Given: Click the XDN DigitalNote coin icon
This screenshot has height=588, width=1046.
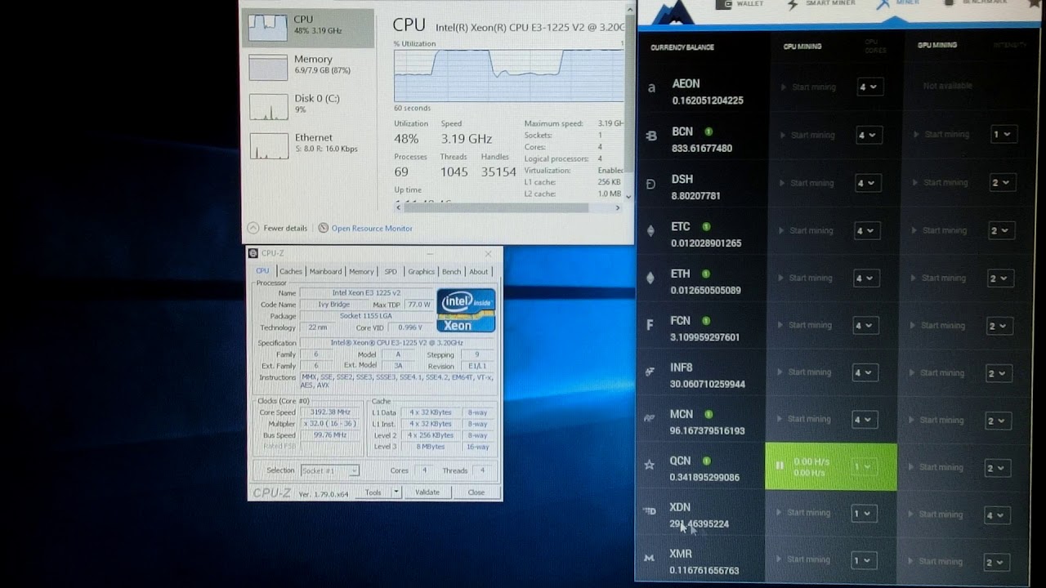Looking at the screenshot, I should click(x=650, y=511).
